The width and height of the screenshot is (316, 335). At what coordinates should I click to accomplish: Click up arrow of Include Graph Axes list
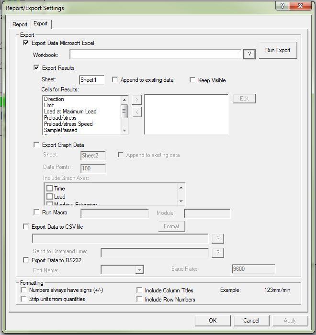(x=181, y=188)
